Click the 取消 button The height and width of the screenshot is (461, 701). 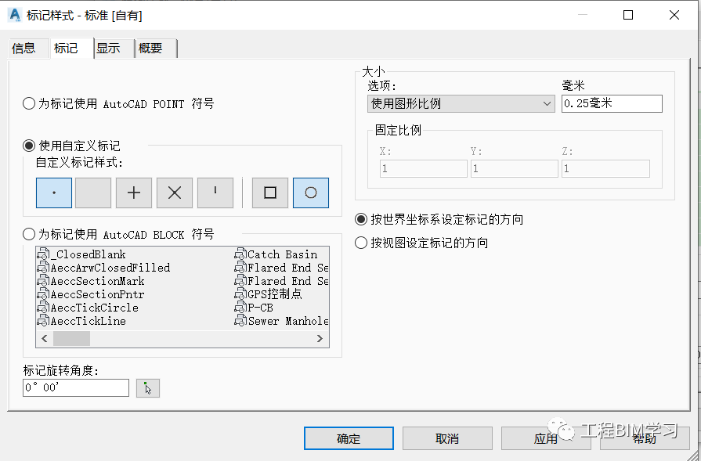tap(447, 438)
